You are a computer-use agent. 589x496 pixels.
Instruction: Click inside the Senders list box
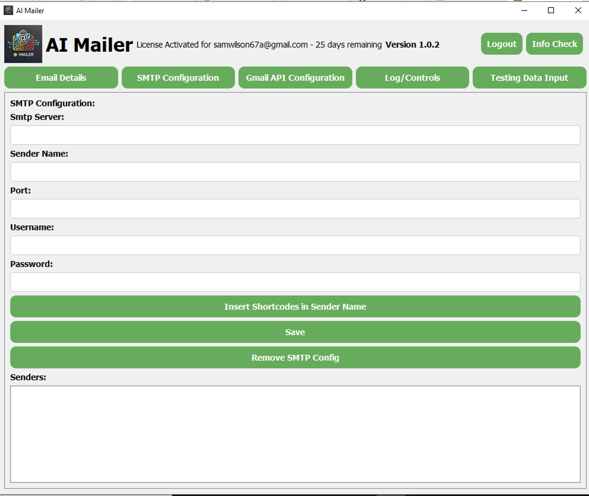point(295,434)
